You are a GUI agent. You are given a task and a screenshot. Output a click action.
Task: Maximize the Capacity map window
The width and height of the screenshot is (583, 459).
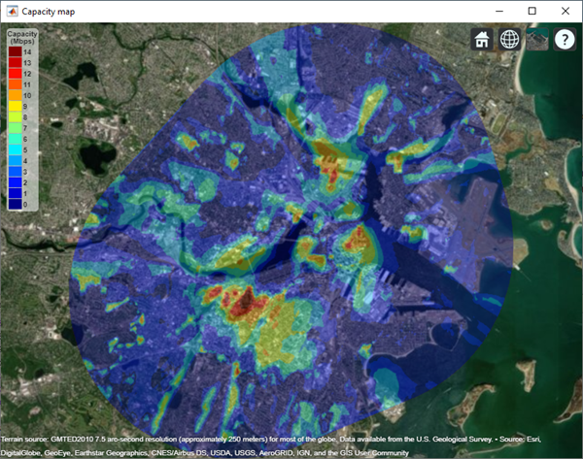pos(532,11)
